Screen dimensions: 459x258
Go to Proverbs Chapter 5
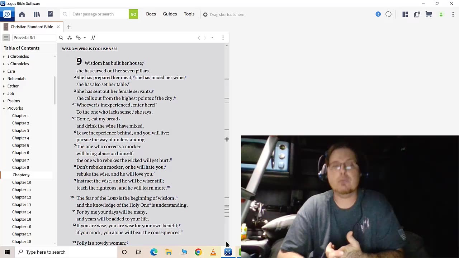click(20, 145)
